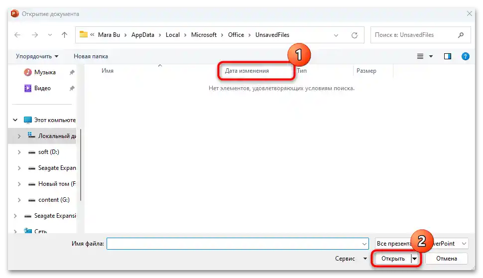Toggle the preview pane icon
This screenshot has width=483, height=278.
click(x=448, y=56)
